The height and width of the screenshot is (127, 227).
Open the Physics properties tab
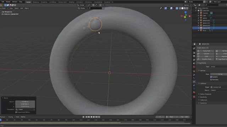194,81
